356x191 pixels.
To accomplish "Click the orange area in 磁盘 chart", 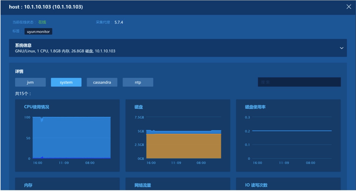I will tap(184, 146).
